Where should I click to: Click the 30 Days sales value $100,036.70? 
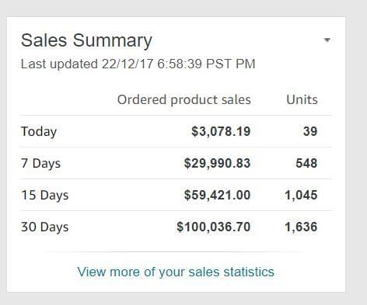point(214,227)
